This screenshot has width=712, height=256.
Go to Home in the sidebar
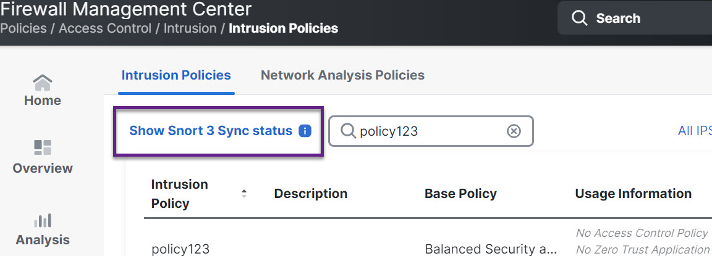(x=42, y=90)
